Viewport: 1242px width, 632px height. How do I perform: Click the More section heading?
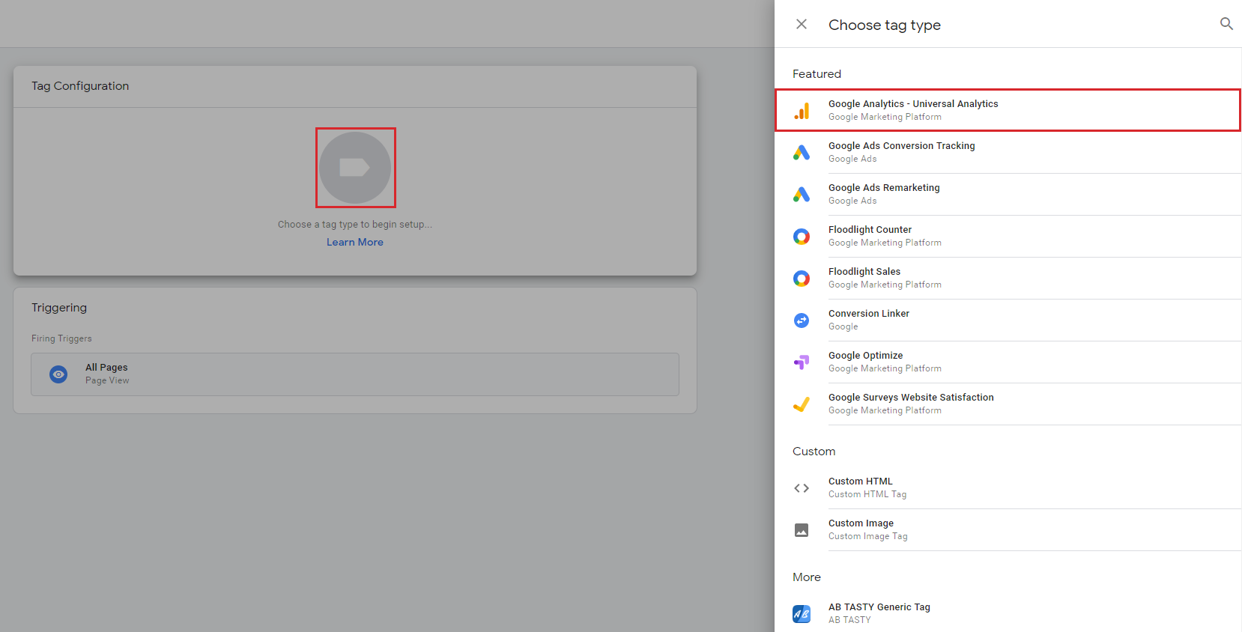[807, 577]
